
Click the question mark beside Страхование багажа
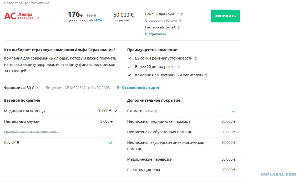pyautogui.click(x=180, y=21)
